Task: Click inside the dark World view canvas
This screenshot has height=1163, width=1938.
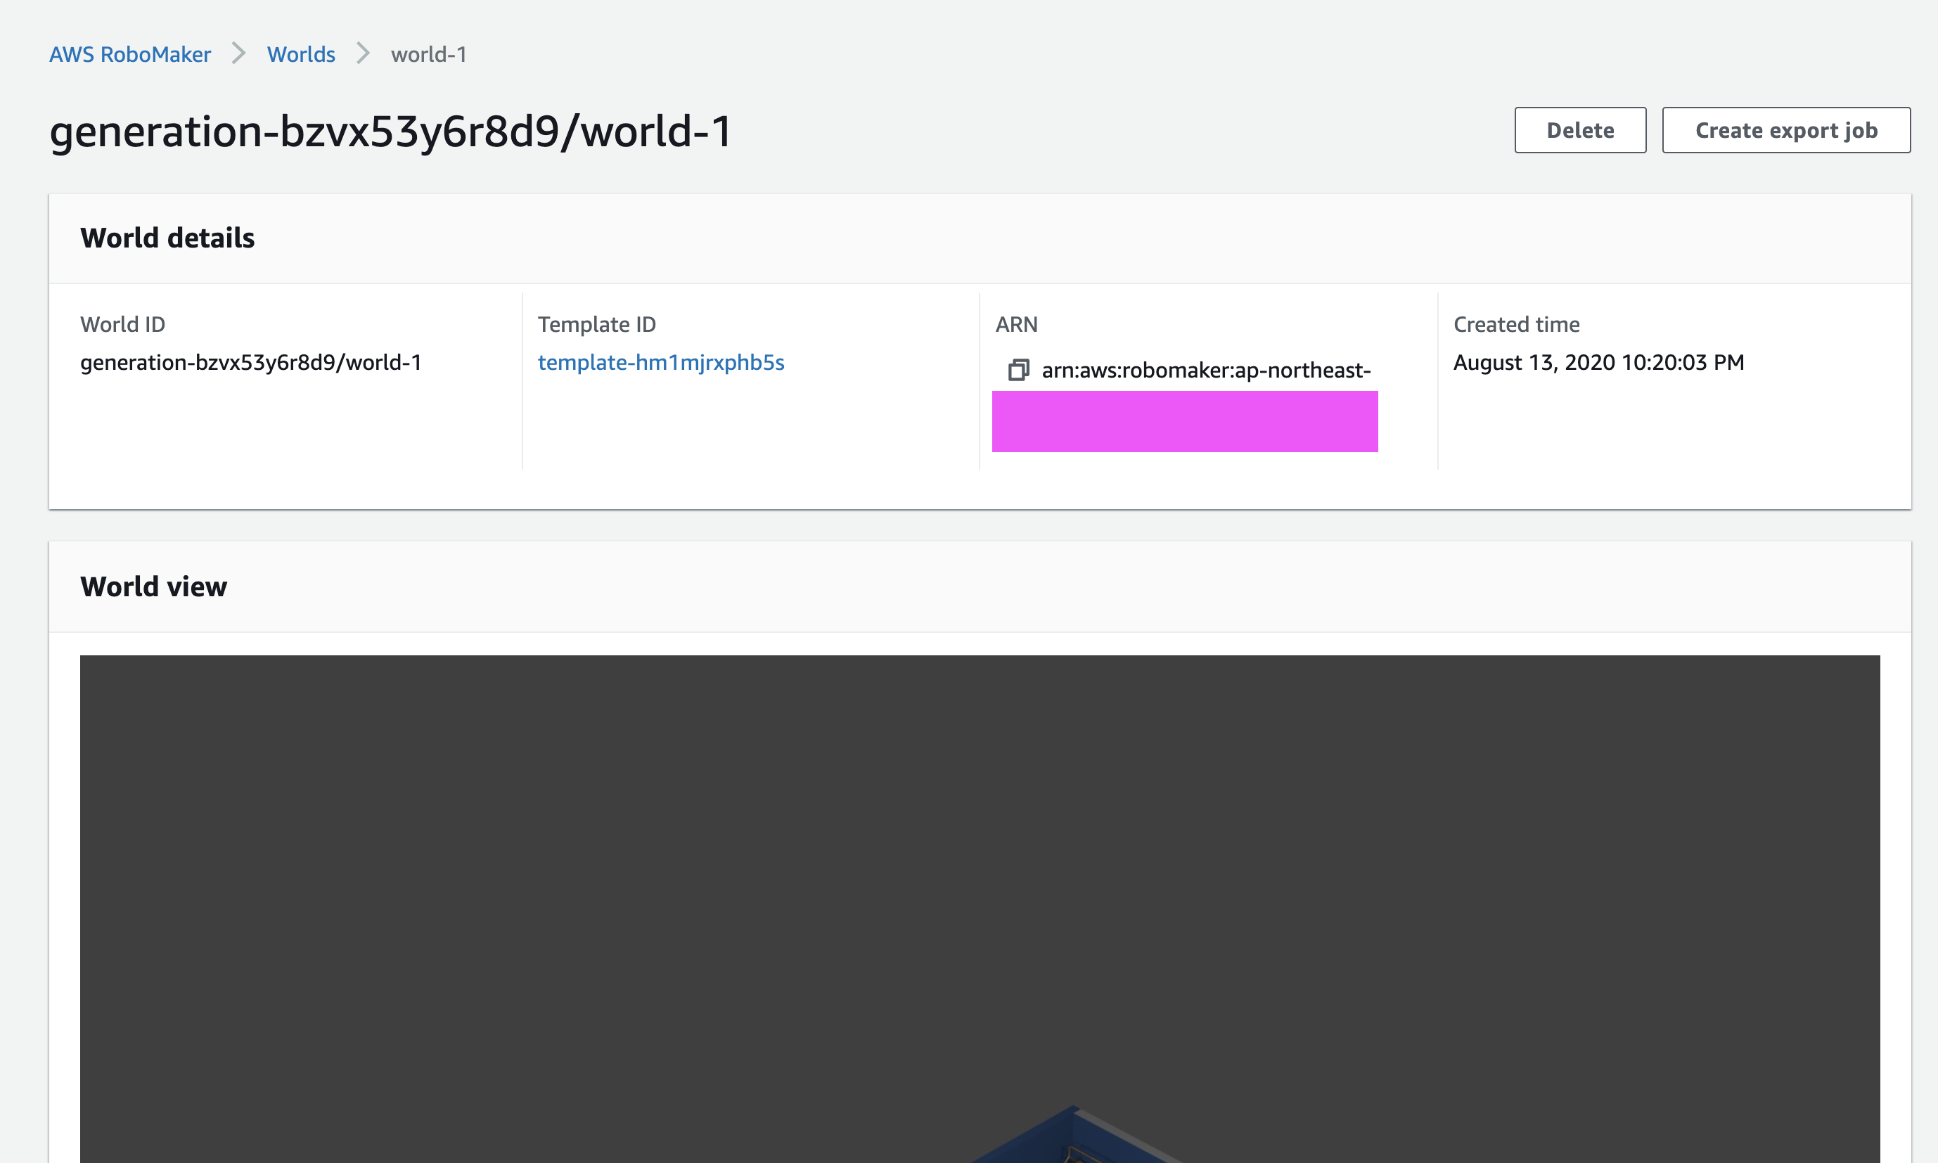Action: pyautogui.click(x=980, y=862)
